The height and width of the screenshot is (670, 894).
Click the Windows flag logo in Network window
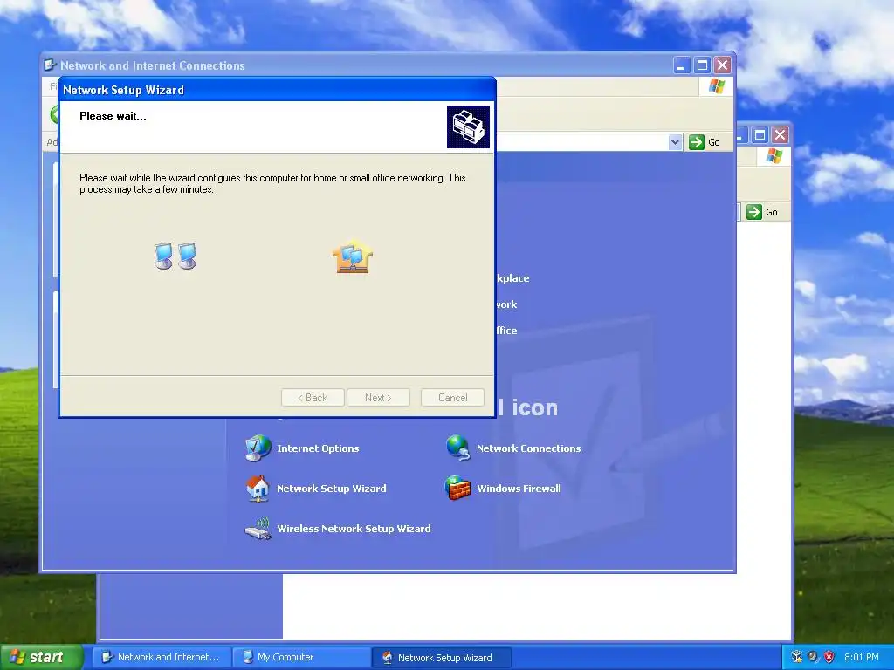[x=717, y=86]
